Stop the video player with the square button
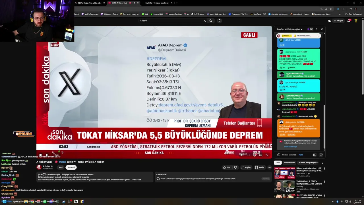Screen dimensions: 364x205 tap(40, 155)
